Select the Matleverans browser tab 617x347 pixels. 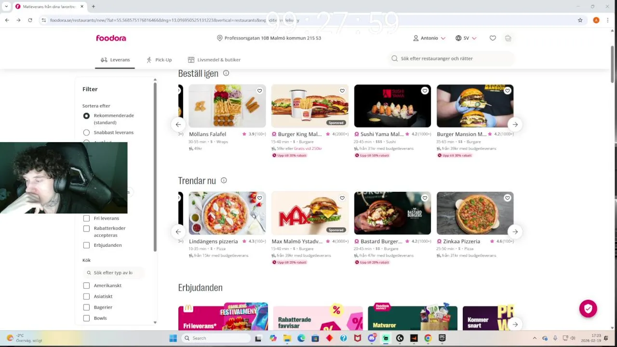point(49,6)
